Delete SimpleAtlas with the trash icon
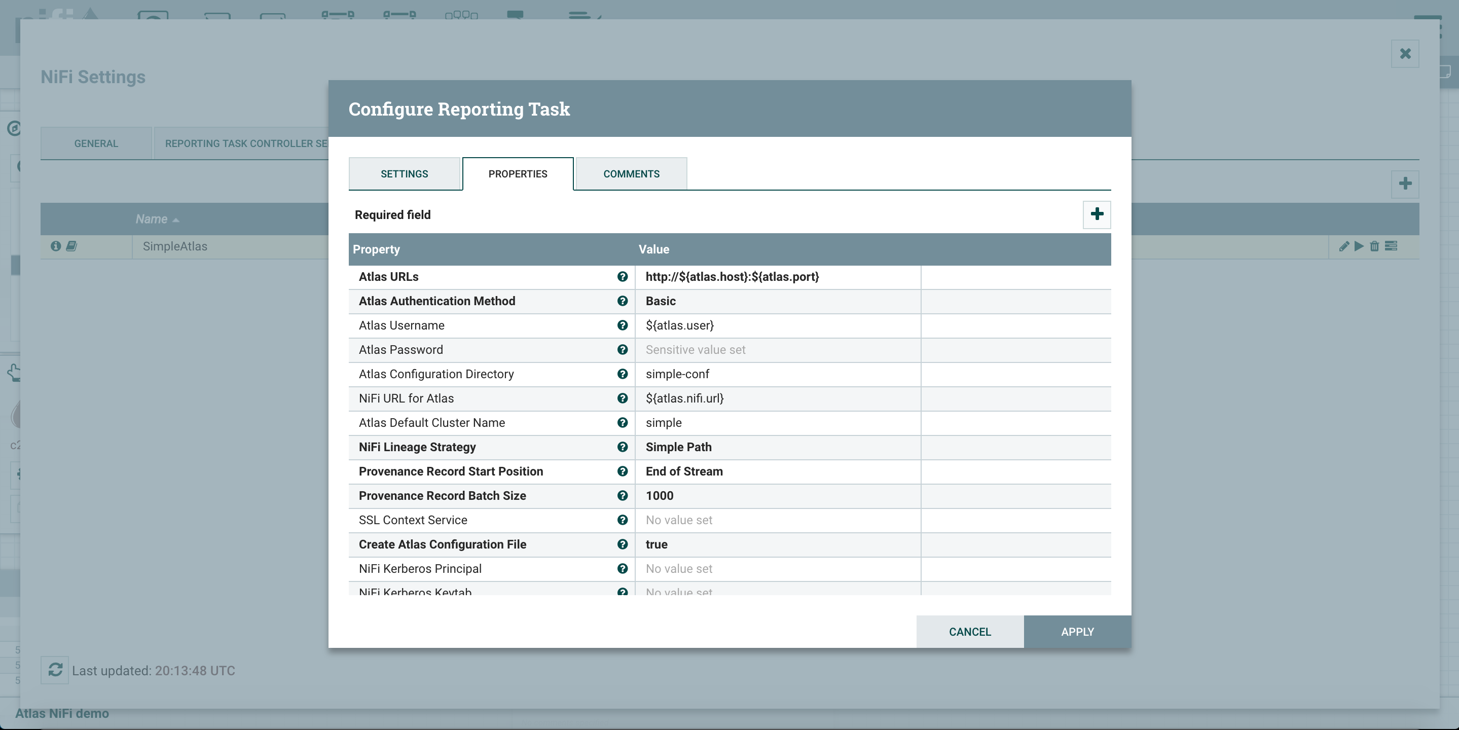Viewport: 1459px width, 730px height. [x=1374, y=246]
